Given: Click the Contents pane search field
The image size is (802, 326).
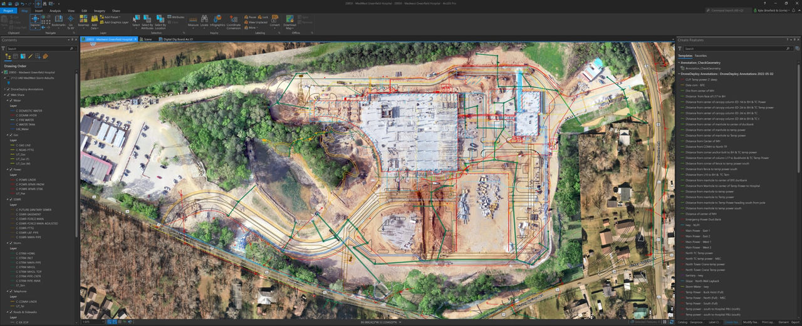Looking at the screenshot, I should (x=38, y=48).
